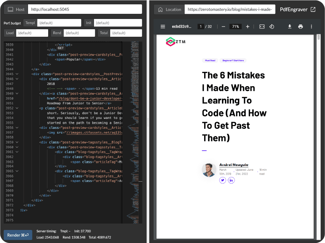Collapse code fold at line 3952

[x=17, y=108]
